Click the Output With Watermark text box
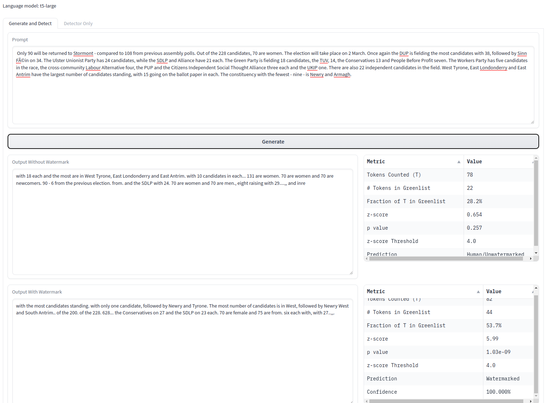551x403 pixels. (183, 351)
